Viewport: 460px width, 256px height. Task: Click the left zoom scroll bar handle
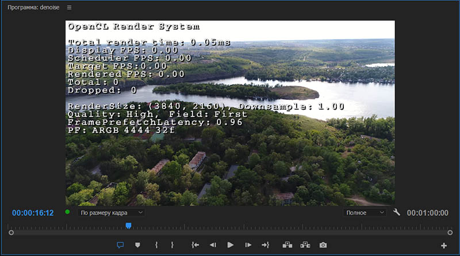click(x=11, y=232)
